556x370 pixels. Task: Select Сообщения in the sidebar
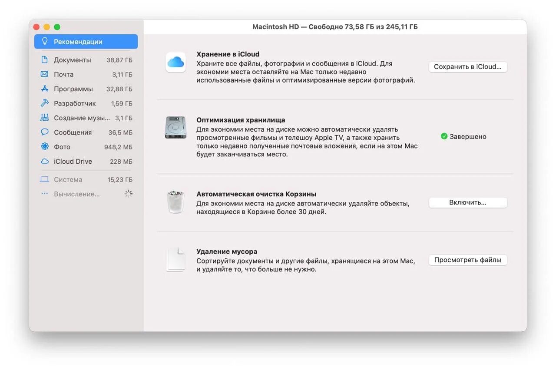pos(86,132)
